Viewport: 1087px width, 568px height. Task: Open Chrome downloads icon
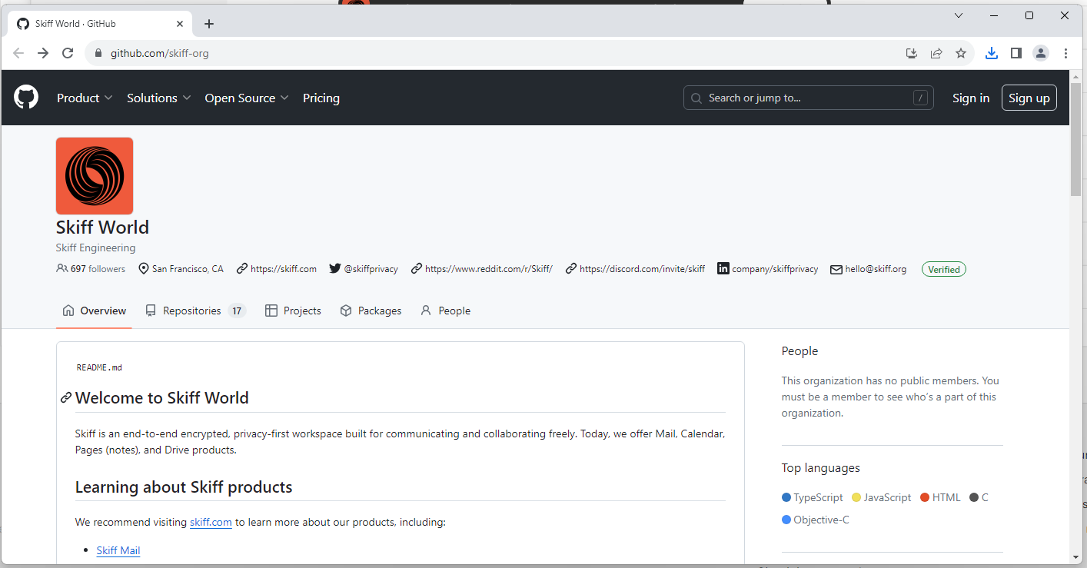992,53
